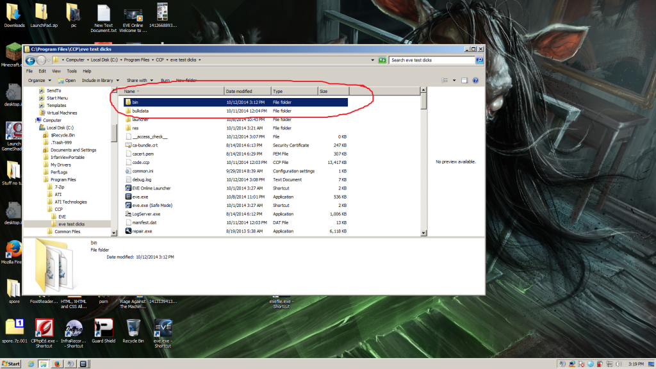Open the Downloads desktop folder icon

[14, 15]
